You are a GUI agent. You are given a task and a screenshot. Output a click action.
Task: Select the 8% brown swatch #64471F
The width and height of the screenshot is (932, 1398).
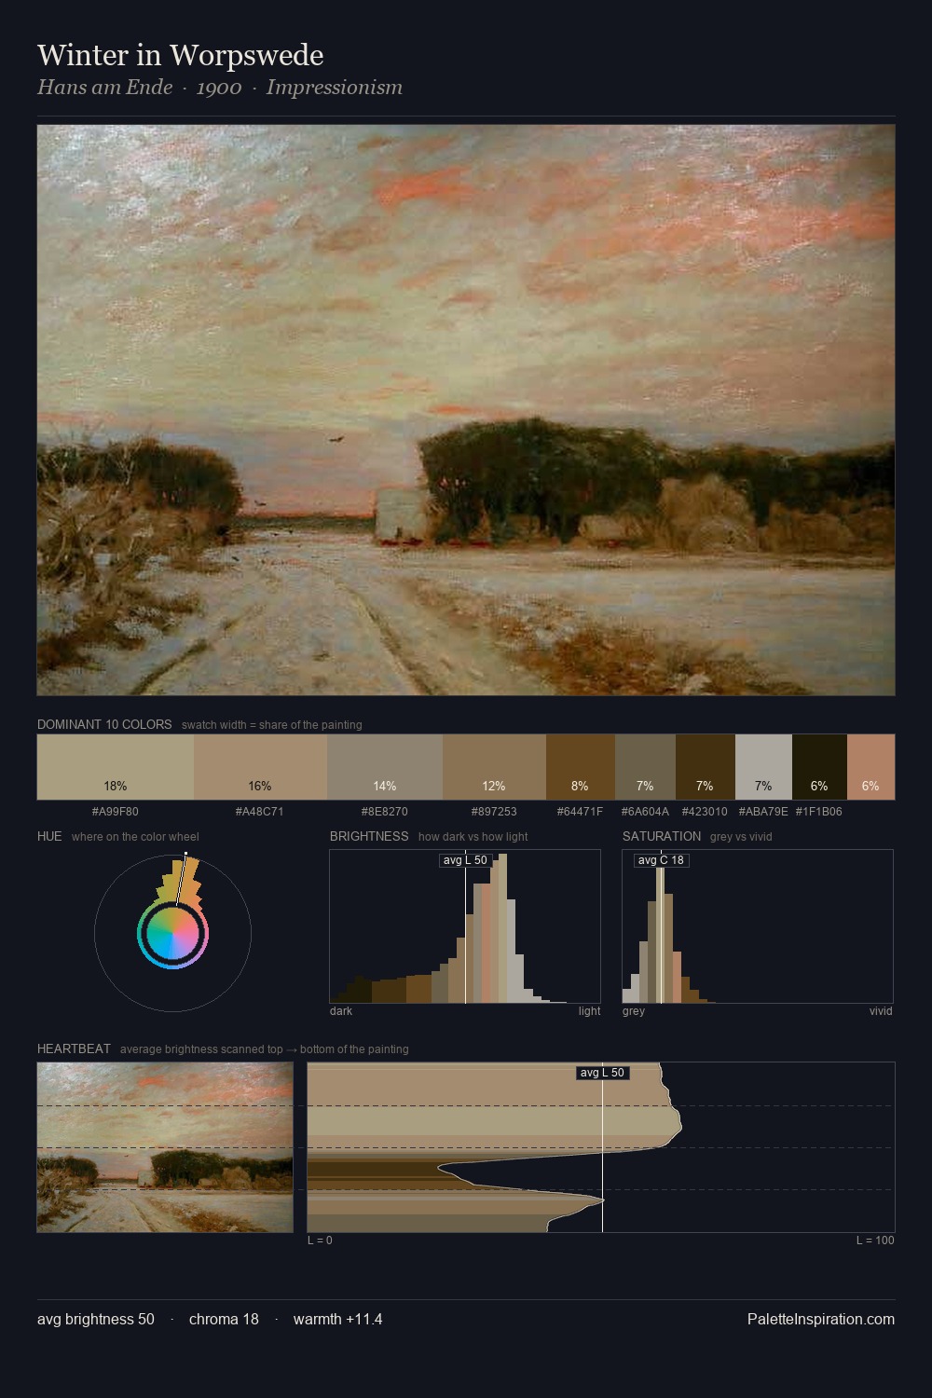(581, 767)
